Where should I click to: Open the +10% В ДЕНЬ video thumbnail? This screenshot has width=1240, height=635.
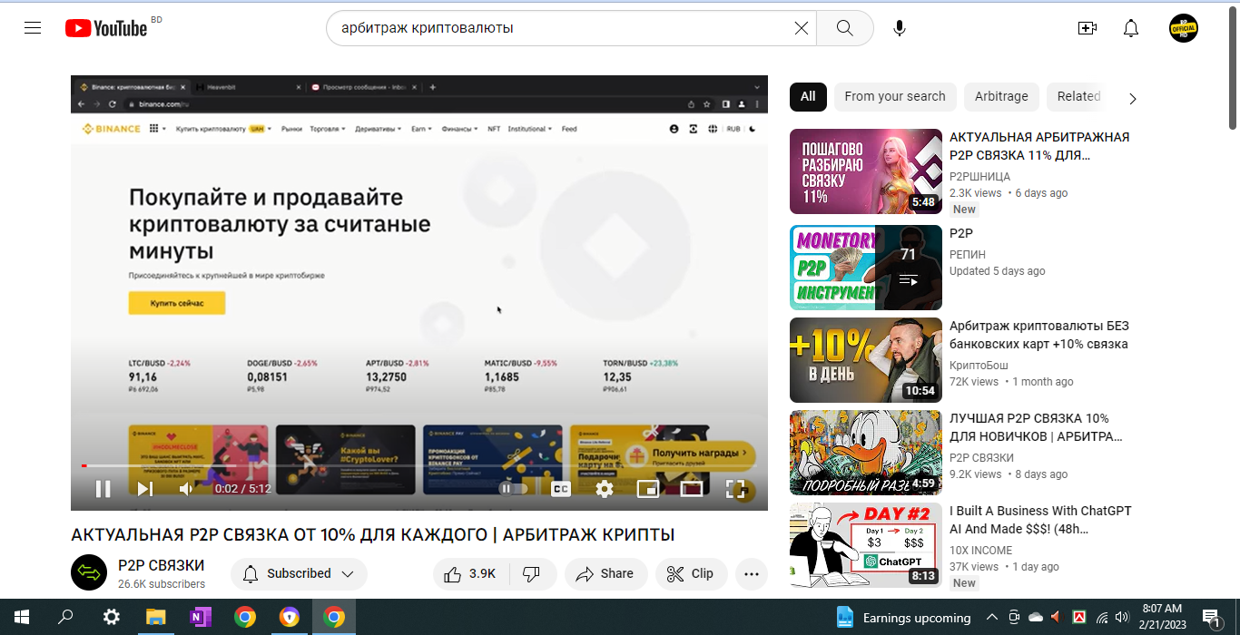click(x=866, y=360)
